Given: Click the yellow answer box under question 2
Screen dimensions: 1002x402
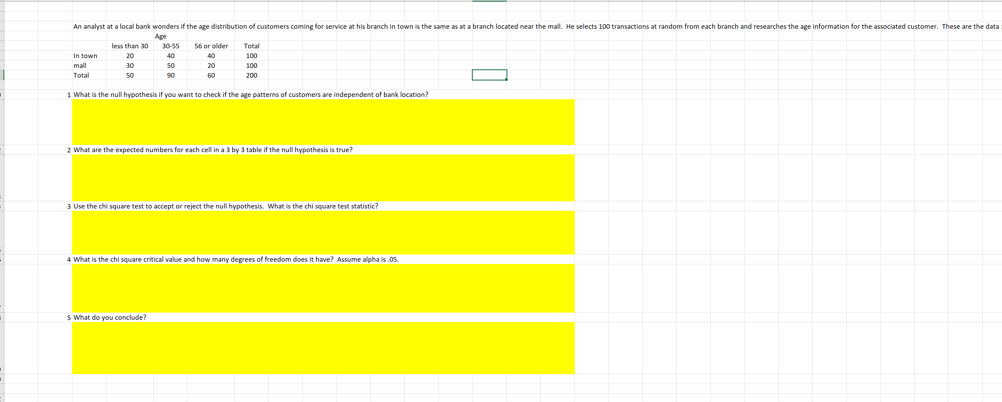Looking at the screenshot, I should 323,177.
